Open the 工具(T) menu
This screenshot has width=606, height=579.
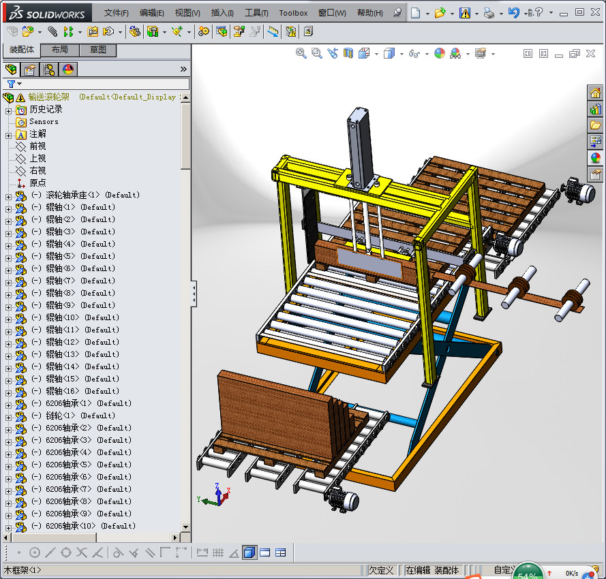point(256,13)
